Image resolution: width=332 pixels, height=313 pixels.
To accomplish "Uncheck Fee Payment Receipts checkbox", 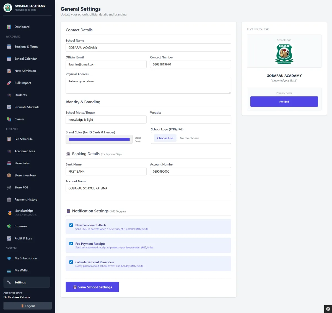I will coord(71,244).
